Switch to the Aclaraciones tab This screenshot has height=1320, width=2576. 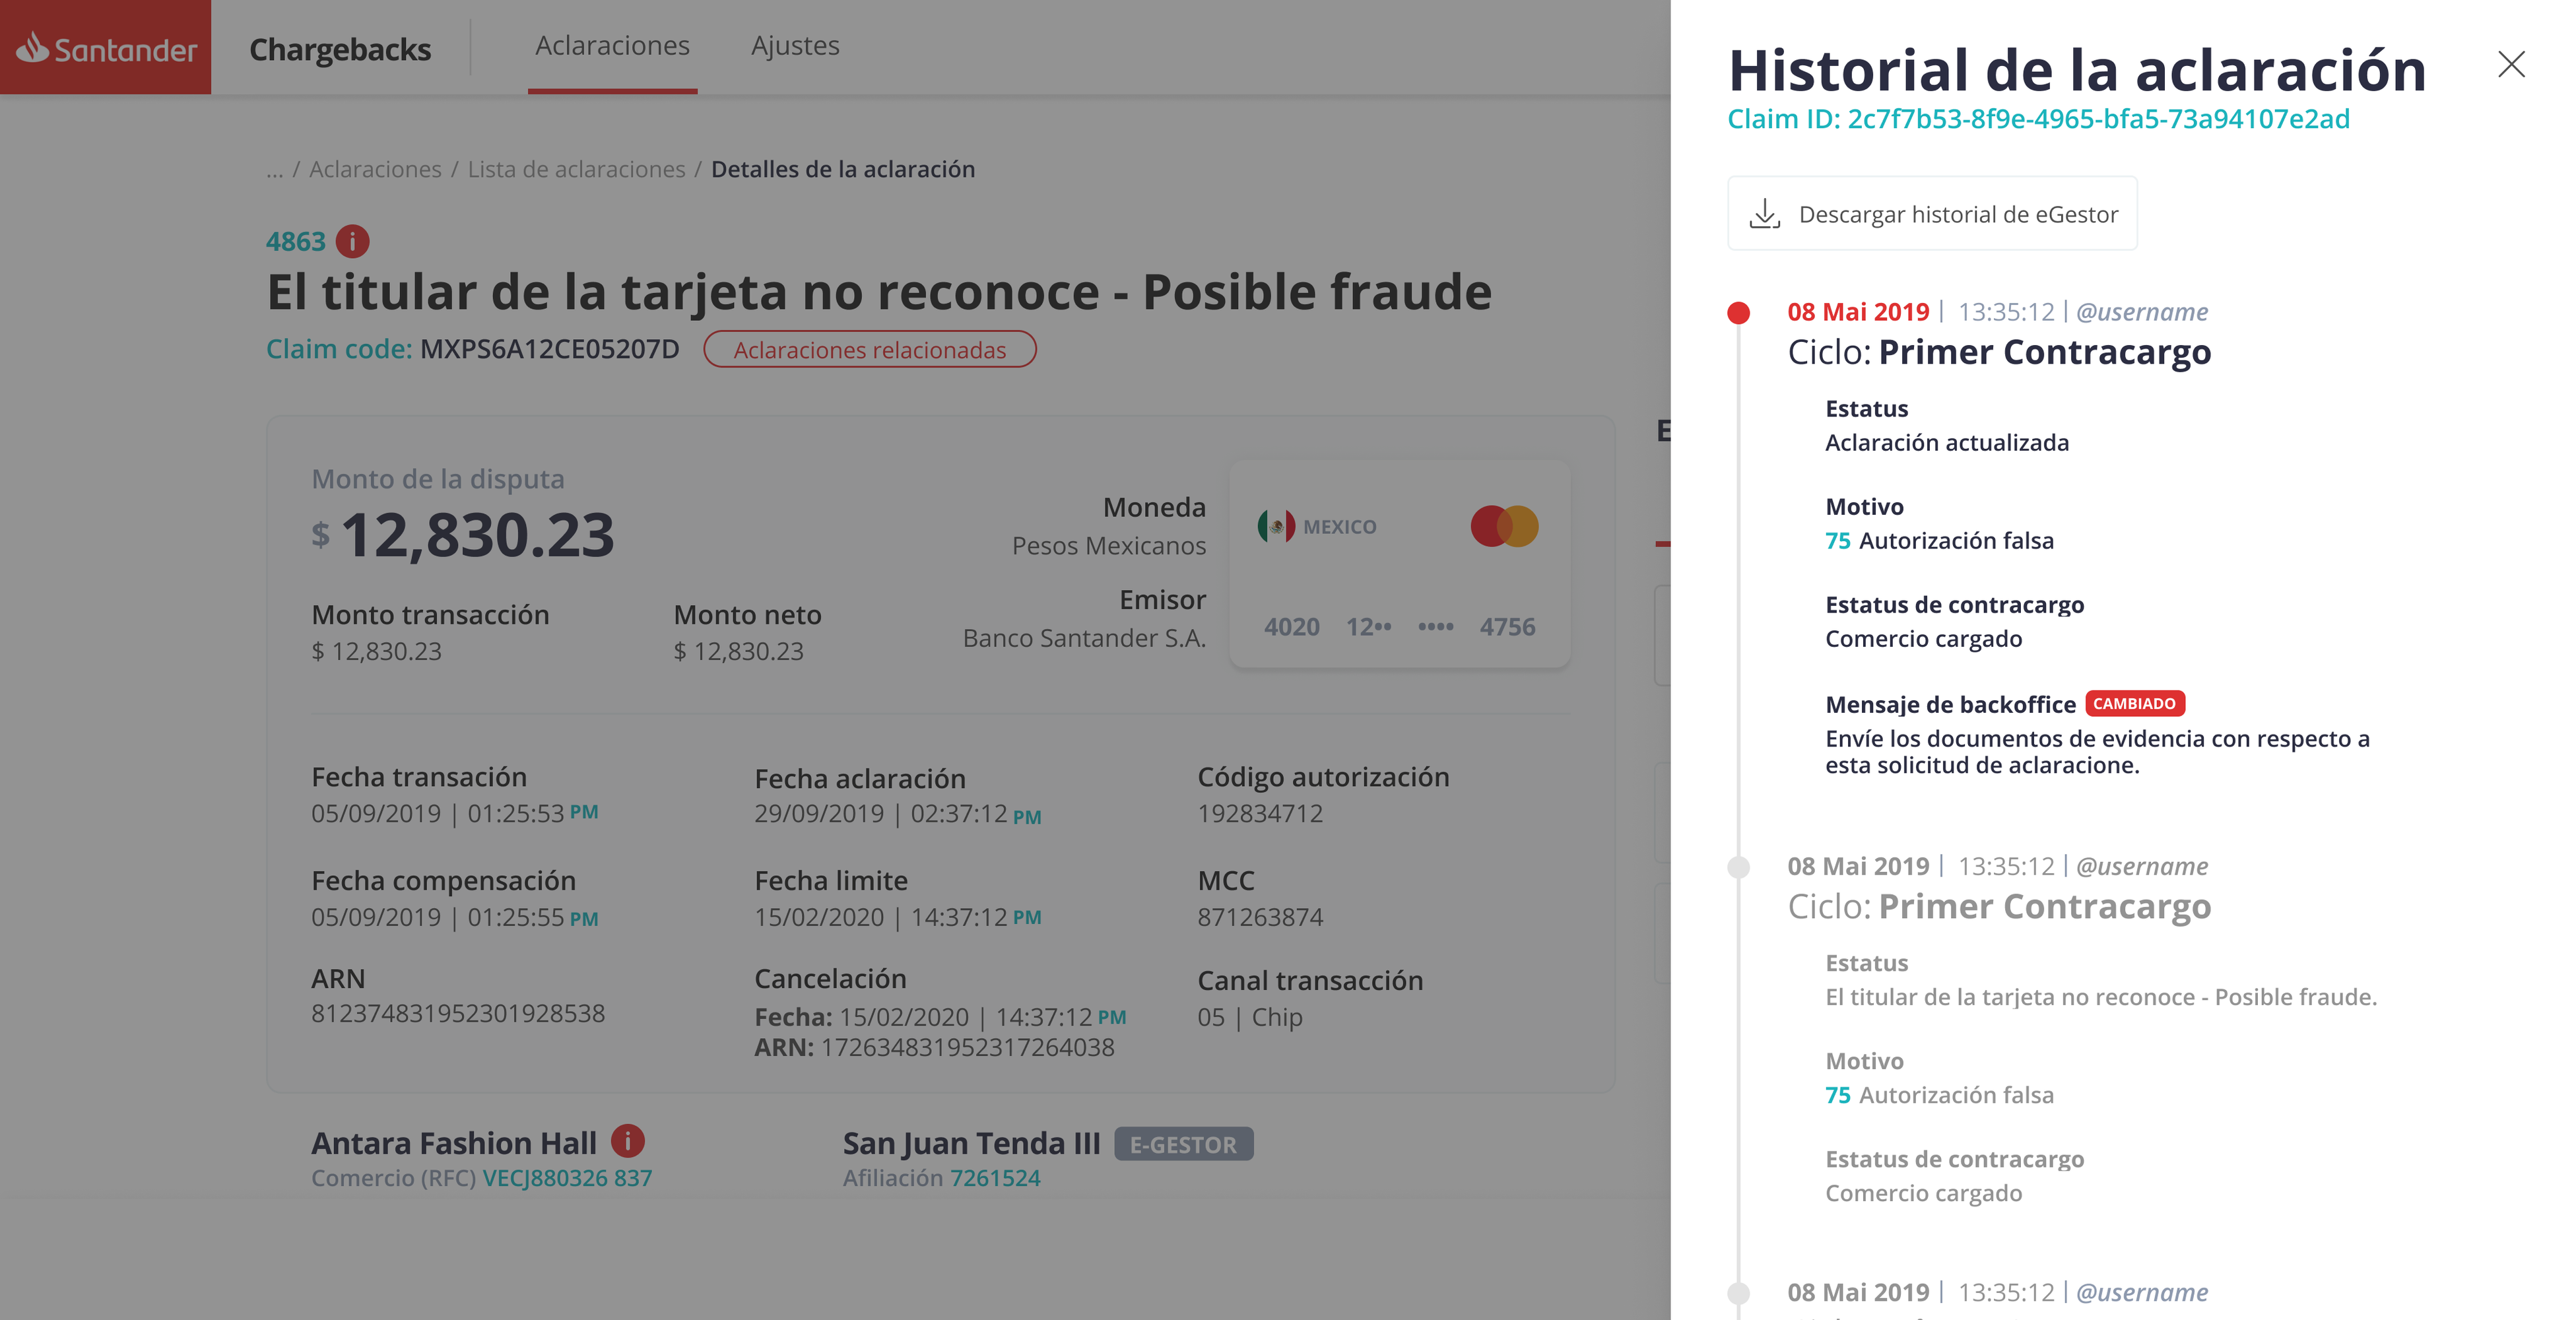pyautogui.click(x=612, y=46)
